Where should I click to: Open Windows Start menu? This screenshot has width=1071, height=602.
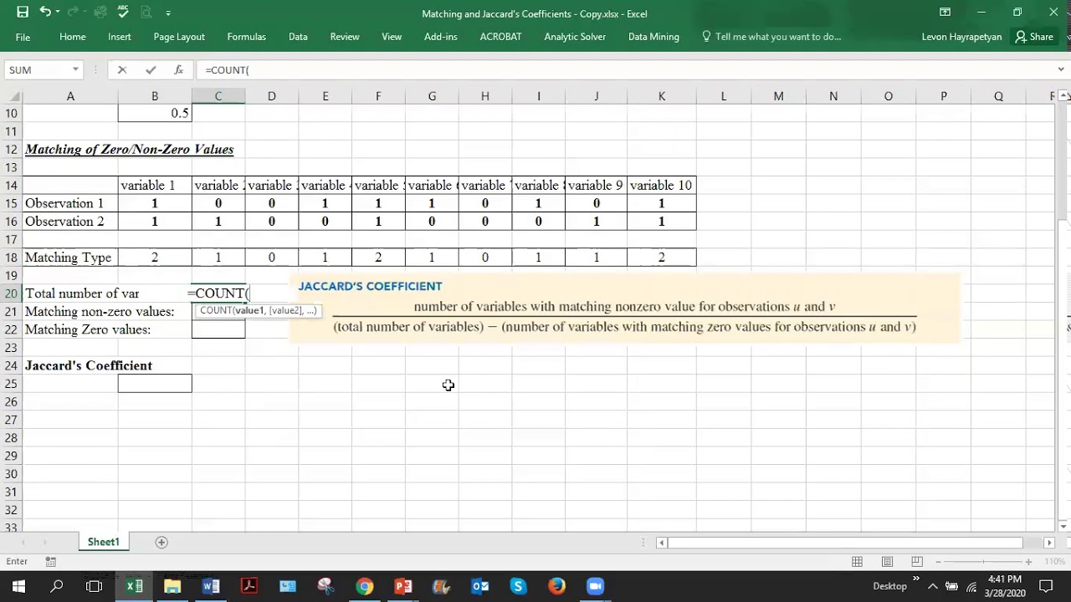click(x=18, y=586)
